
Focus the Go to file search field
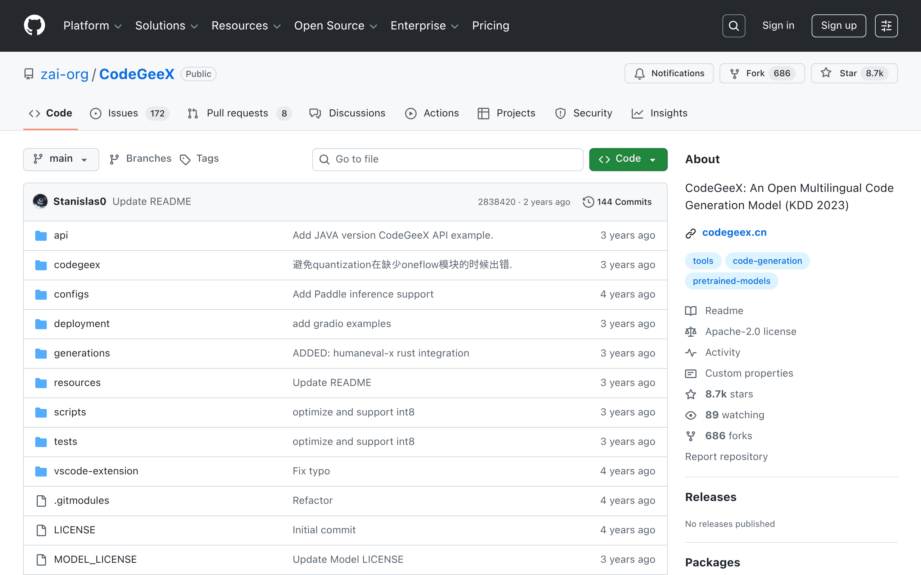[x=448, y=159]
